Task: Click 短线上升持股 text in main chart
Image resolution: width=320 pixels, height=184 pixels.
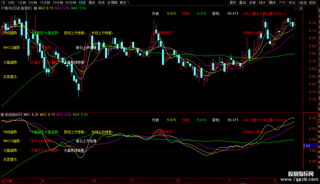Action: pos(75,33)
